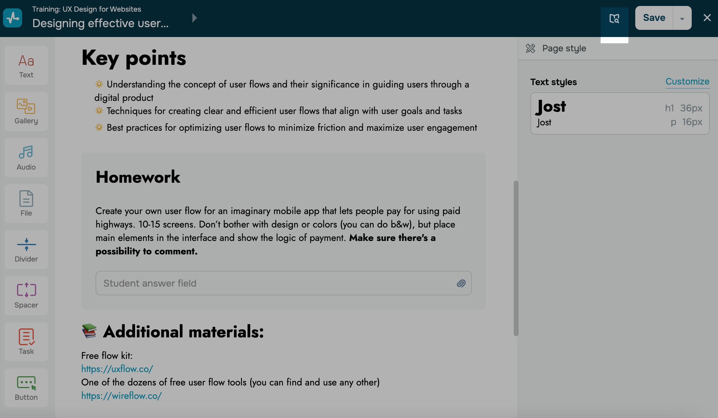Insert a Spacer block
This screenshot has width=718, height=418.
26,296
